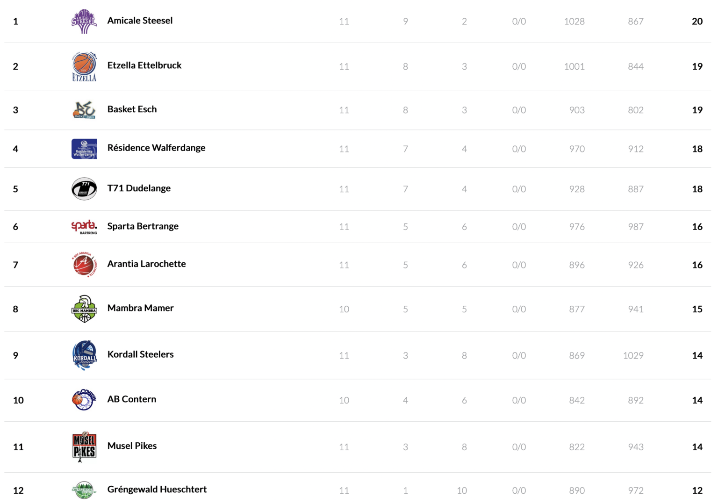Go to the Kordall Steelers team page
This screenshot has height=504, width=718.
[x=140, y=354]
